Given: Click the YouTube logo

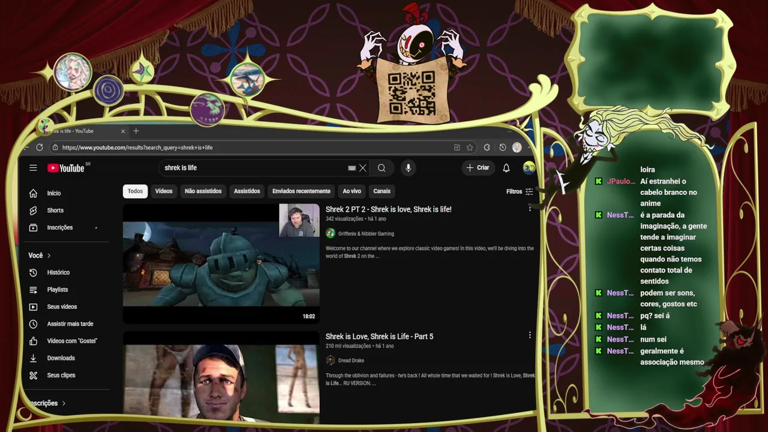Looking at the screenshot, I should pos(67,168).
